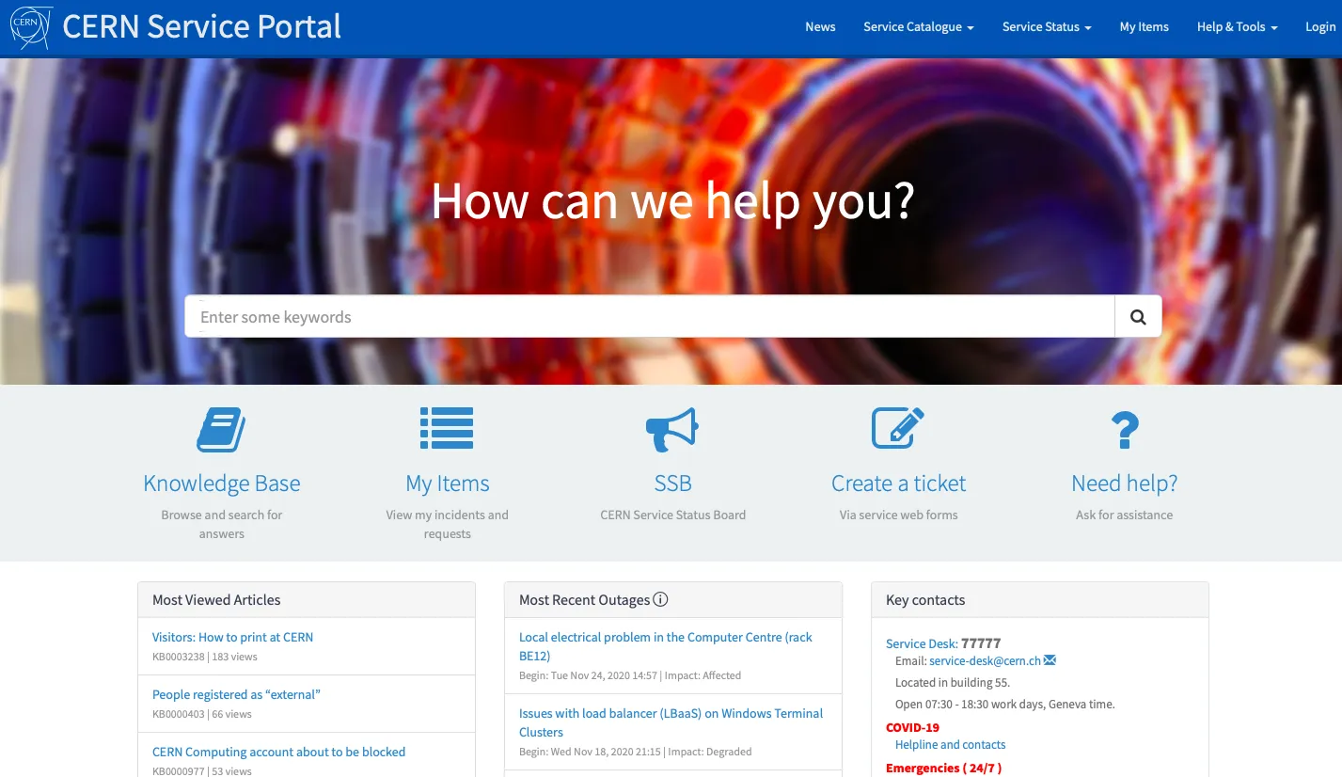Click the Most Viewed Articles panel header
1342x777 pixels.
tap(307, 600)
